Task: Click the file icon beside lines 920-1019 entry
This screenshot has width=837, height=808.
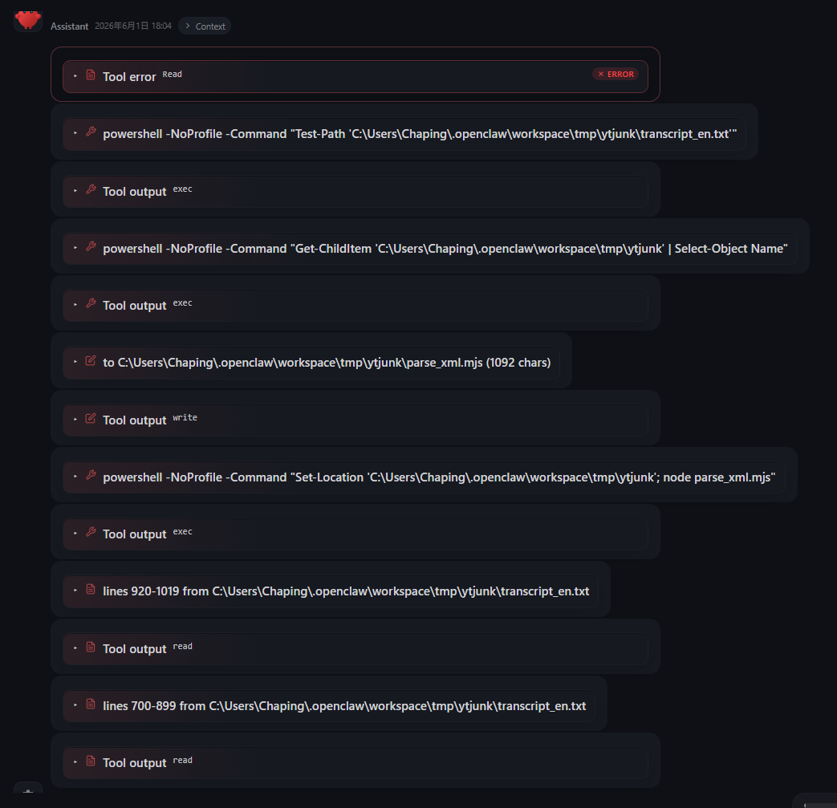Action: pyautogui.click(x=91, y=589)
